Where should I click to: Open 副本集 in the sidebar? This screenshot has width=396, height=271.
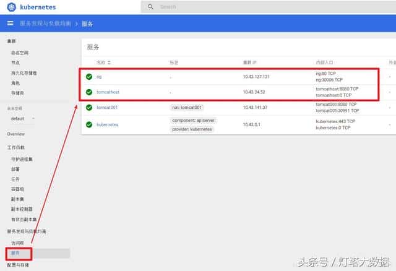(x=17, y=199)
